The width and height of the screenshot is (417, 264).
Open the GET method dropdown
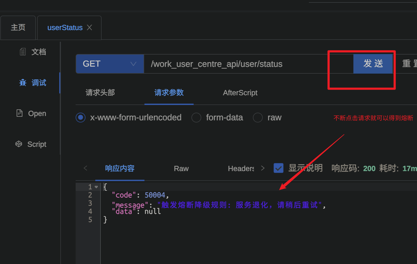110,64
